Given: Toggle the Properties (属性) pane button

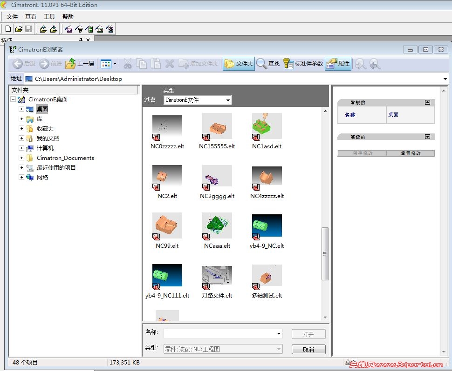Looking at the screenshot, I should click(338, 64).
